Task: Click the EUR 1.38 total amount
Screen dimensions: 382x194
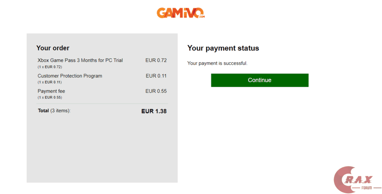Action: (x=154, y=111)
